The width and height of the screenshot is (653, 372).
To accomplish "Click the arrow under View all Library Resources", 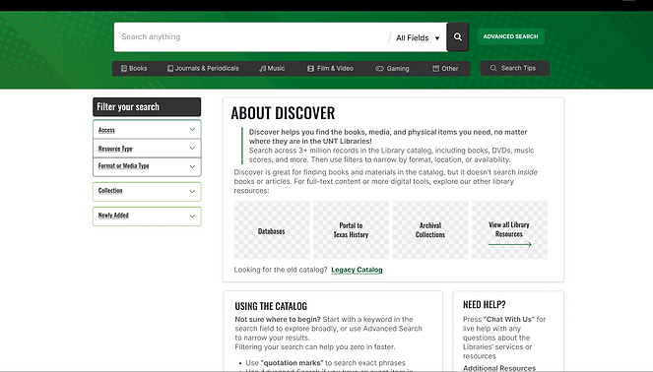I will [x=509, y=244].
